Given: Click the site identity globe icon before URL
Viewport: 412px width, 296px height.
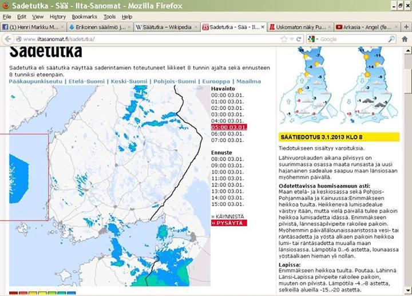Looking at the screenshot, I should (19, 39).
